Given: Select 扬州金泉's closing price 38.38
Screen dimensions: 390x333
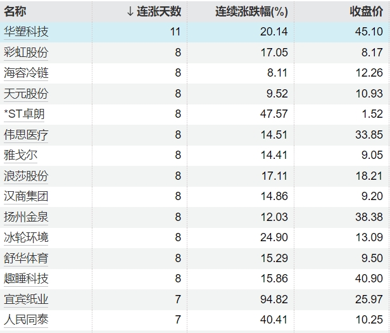Looking at the screenshot, I should [x=369, y=217].
